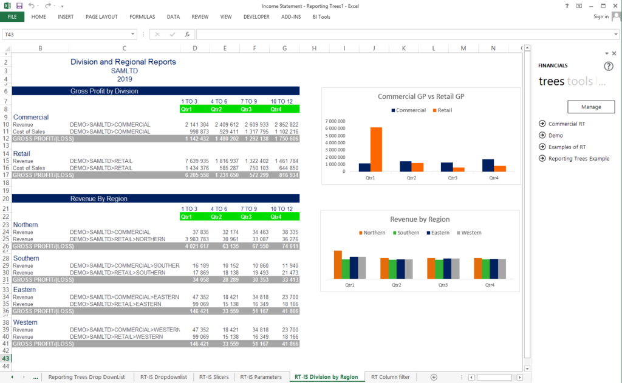This screenshot has width=622, height=383.
Task: Select the RT-IS Slicers sheet tab
Action: click(214, 376)
